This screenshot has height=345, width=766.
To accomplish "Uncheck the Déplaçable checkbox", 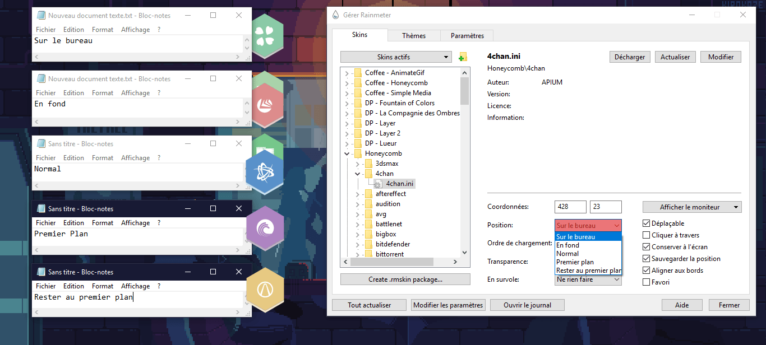I will [x=647, y=223].
